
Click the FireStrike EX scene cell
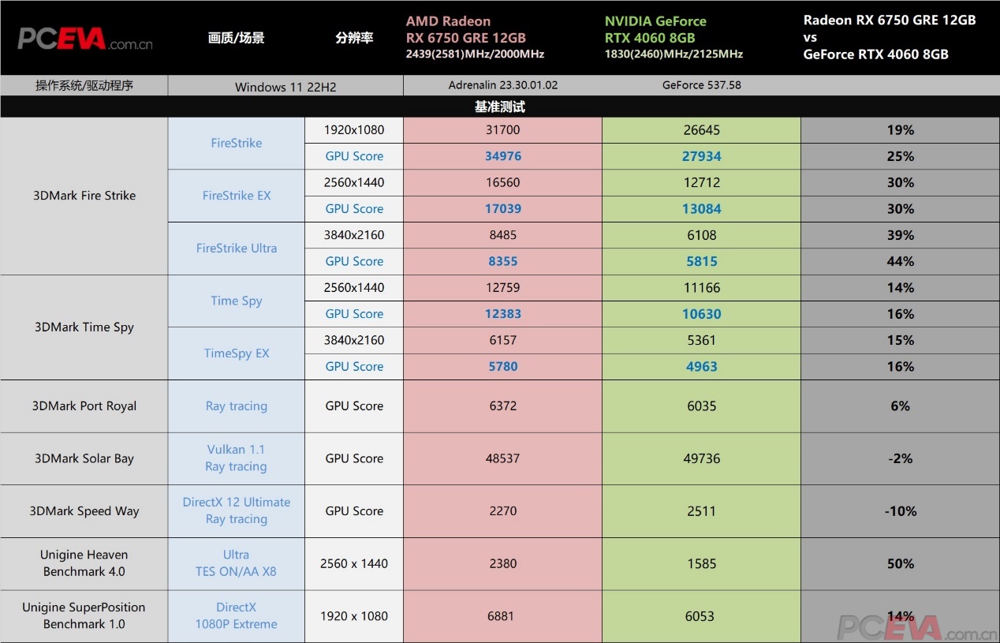coord(237,196)
